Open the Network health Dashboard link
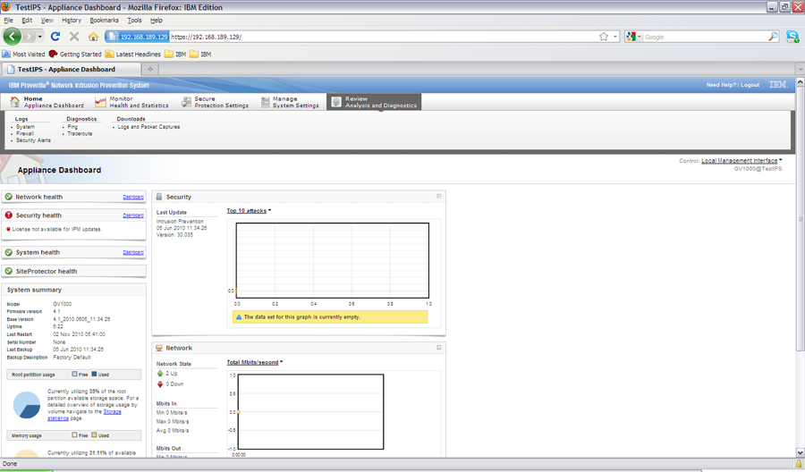Screen dimensions: 805x472 [133, 197]
